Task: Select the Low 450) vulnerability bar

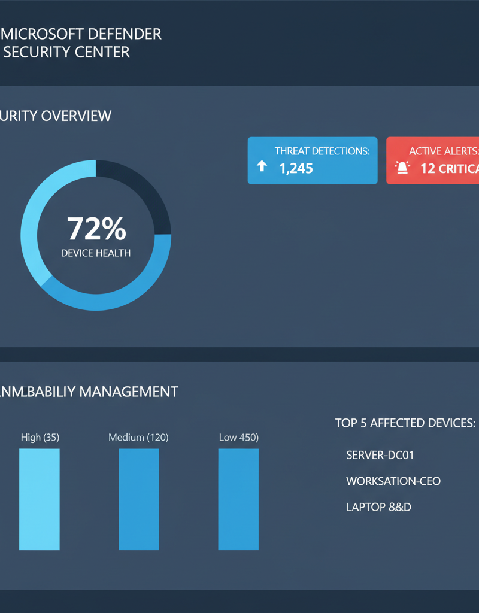Action: (x=238, y=499)
